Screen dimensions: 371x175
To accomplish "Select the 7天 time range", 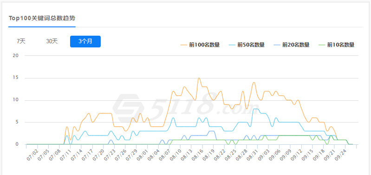I will click(21, 41).
